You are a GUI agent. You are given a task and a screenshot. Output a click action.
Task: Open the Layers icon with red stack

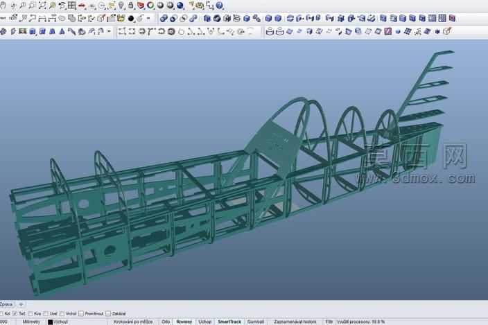[x=141, y=6]
